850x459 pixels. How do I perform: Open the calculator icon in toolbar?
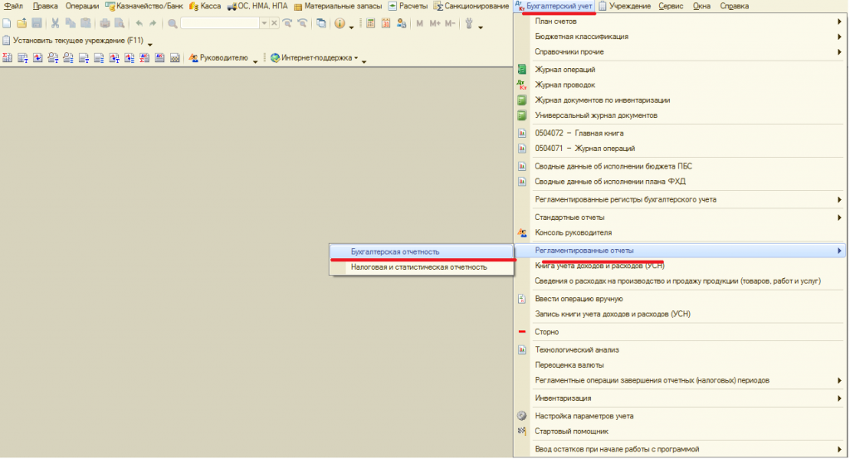click(371, 23)
